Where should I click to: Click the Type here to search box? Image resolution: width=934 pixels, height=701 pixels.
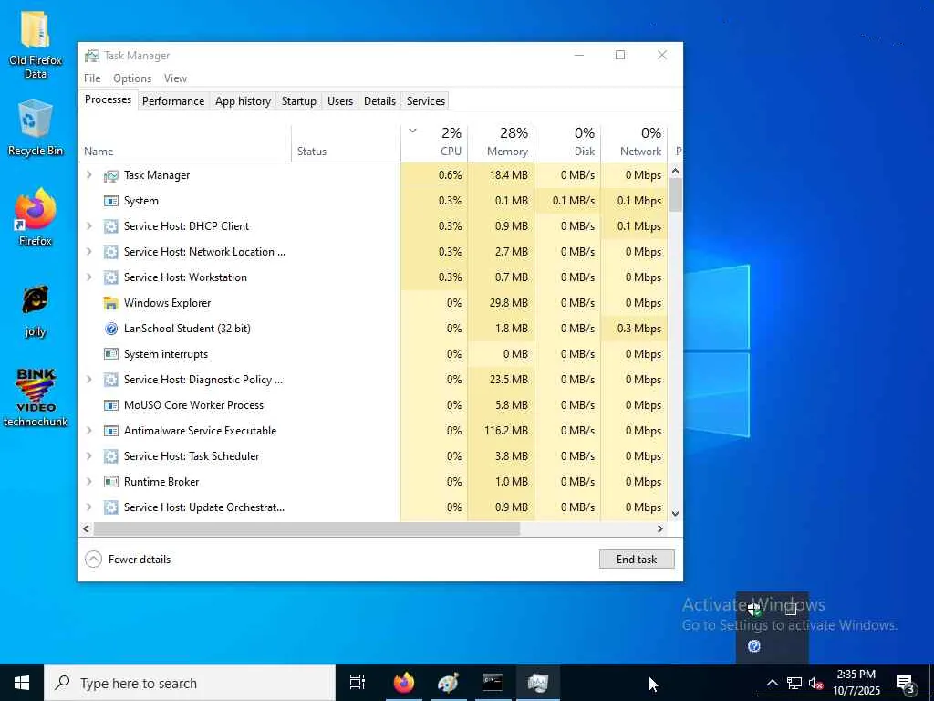tap(190, 683)
